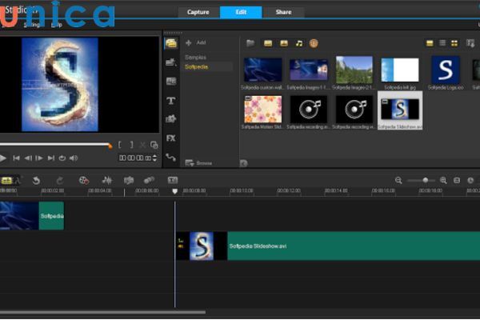Adjust the timecode stepper arrows
Image resolution: width=480 pixels, height=320 pixels.
(x=154, y=158)
